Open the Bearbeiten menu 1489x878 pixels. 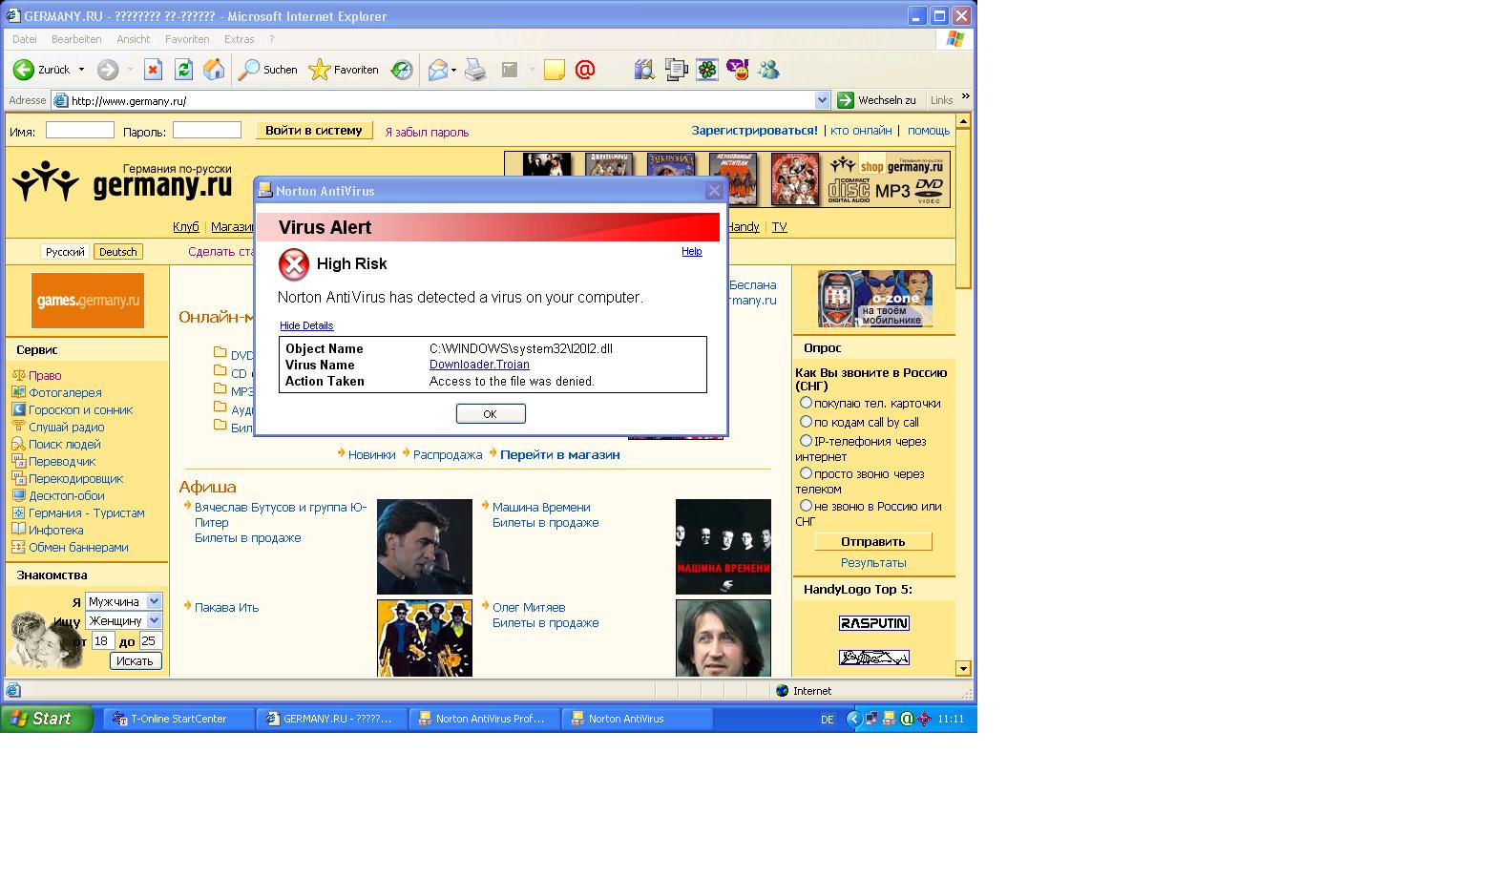click(x=76, y=39)
